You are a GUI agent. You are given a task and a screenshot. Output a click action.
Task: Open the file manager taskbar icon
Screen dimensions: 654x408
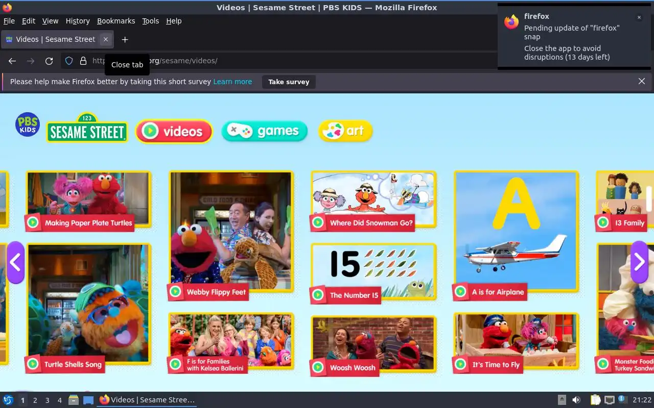[x=74, y=400]
